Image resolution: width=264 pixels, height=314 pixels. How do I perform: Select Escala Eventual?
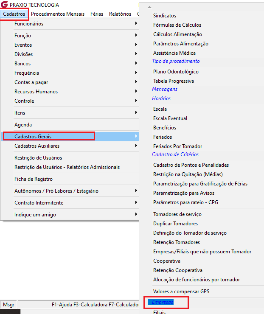pyautogui.click(x=170, y=118)
